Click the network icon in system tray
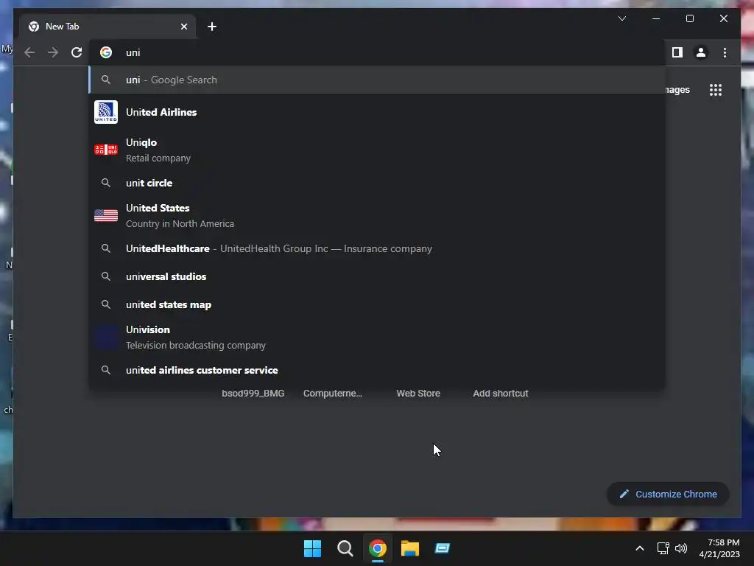The image size is (754, 566). pos(663,548)
